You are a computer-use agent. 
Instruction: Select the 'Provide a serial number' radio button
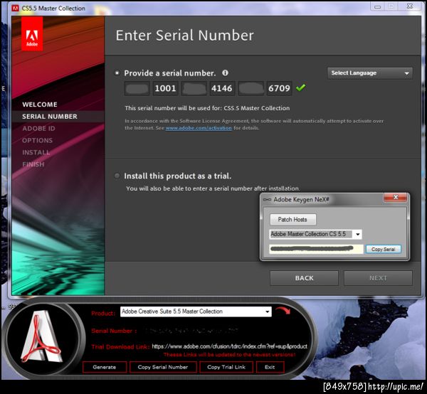click(x=117, y=73)
